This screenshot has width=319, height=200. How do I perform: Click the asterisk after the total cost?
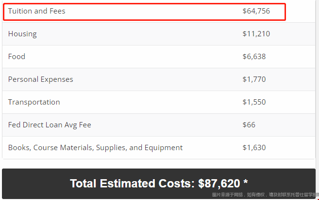(x=246, y=182)
